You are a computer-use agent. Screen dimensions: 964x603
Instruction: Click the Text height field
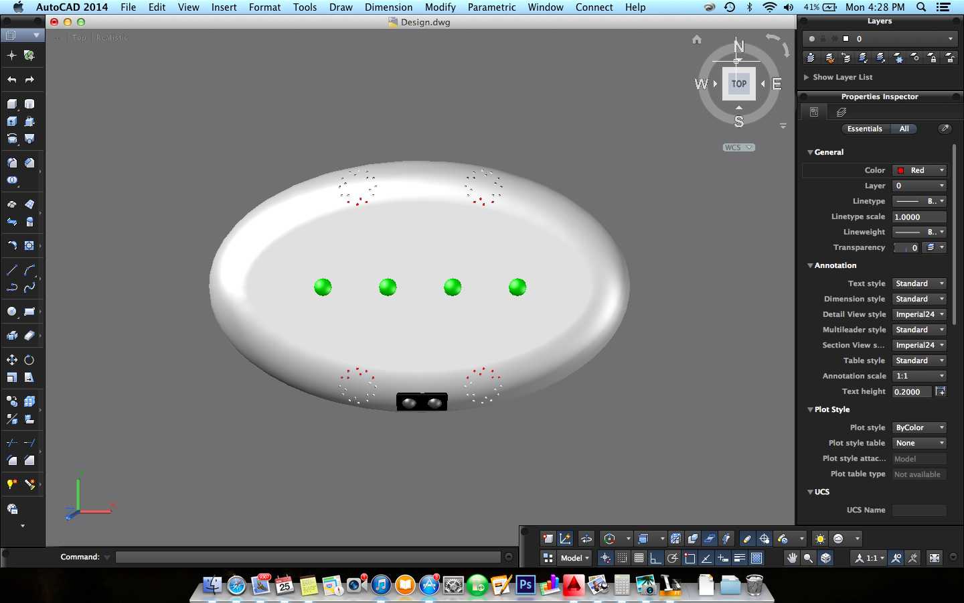[912, 391]
